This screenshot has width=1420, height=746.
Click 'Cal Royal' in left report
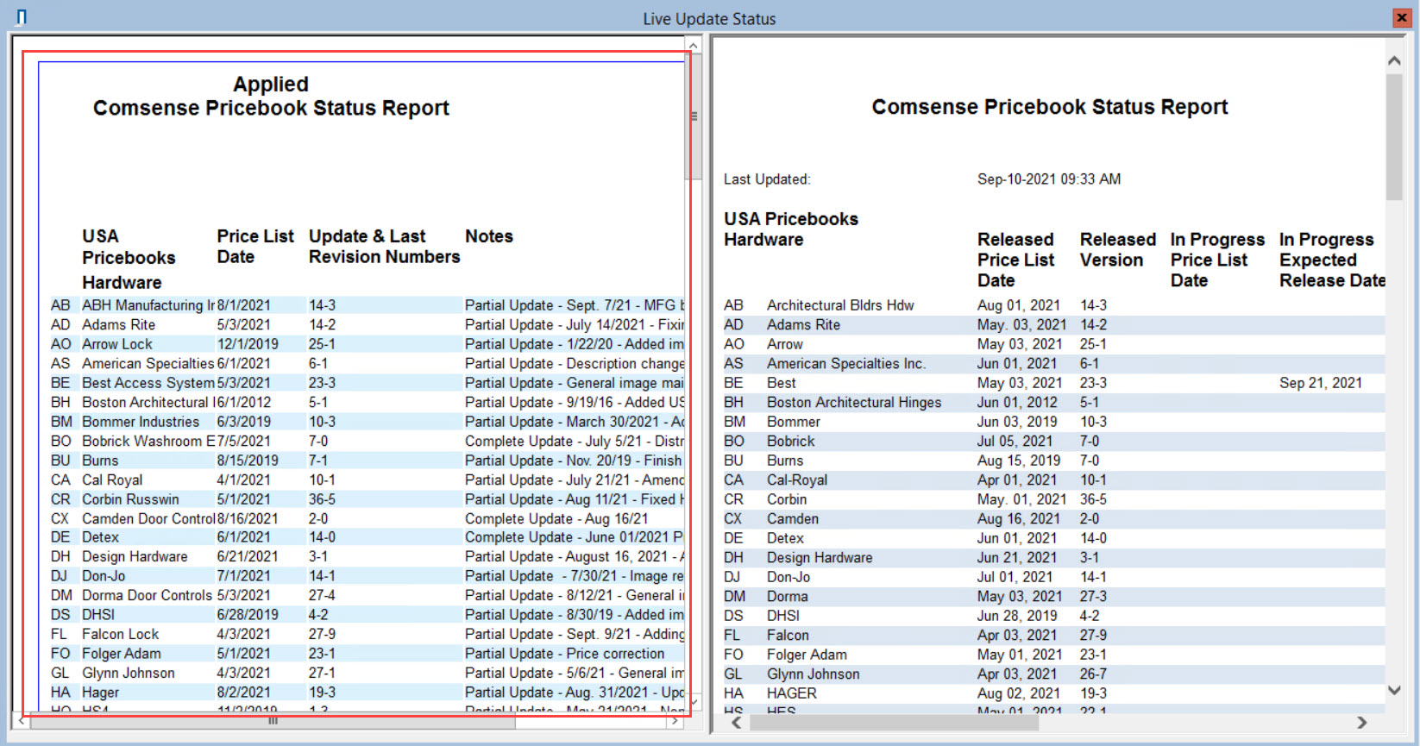[112, 480]
